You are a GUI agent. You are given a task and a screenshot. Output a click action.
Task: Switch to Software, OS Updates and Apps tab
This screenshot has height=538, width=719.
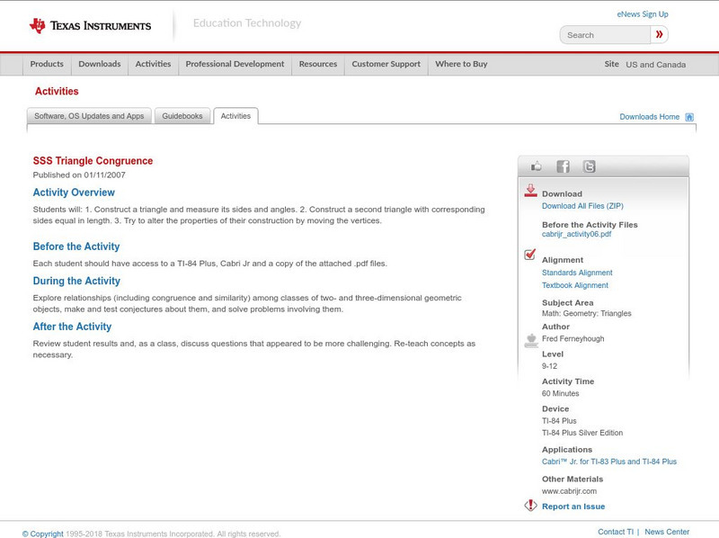pos(89,116)
